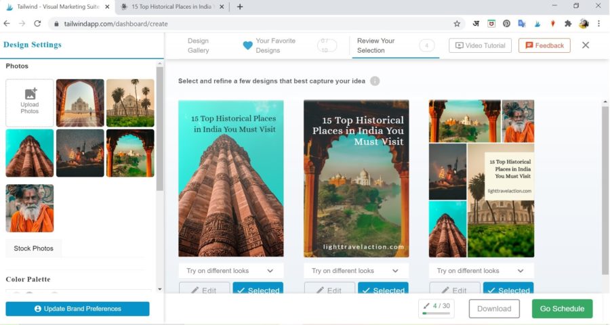The width and height of the screenshot is (610, 325).
Task: Click Update Brand Preferences
Action: click(77, 309)
